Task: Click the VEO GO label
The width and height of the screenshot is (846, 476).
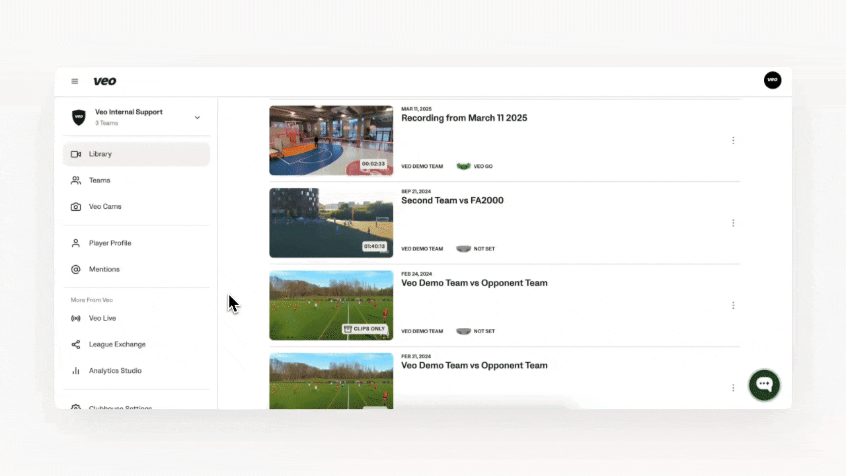Action: pos(483,167)
